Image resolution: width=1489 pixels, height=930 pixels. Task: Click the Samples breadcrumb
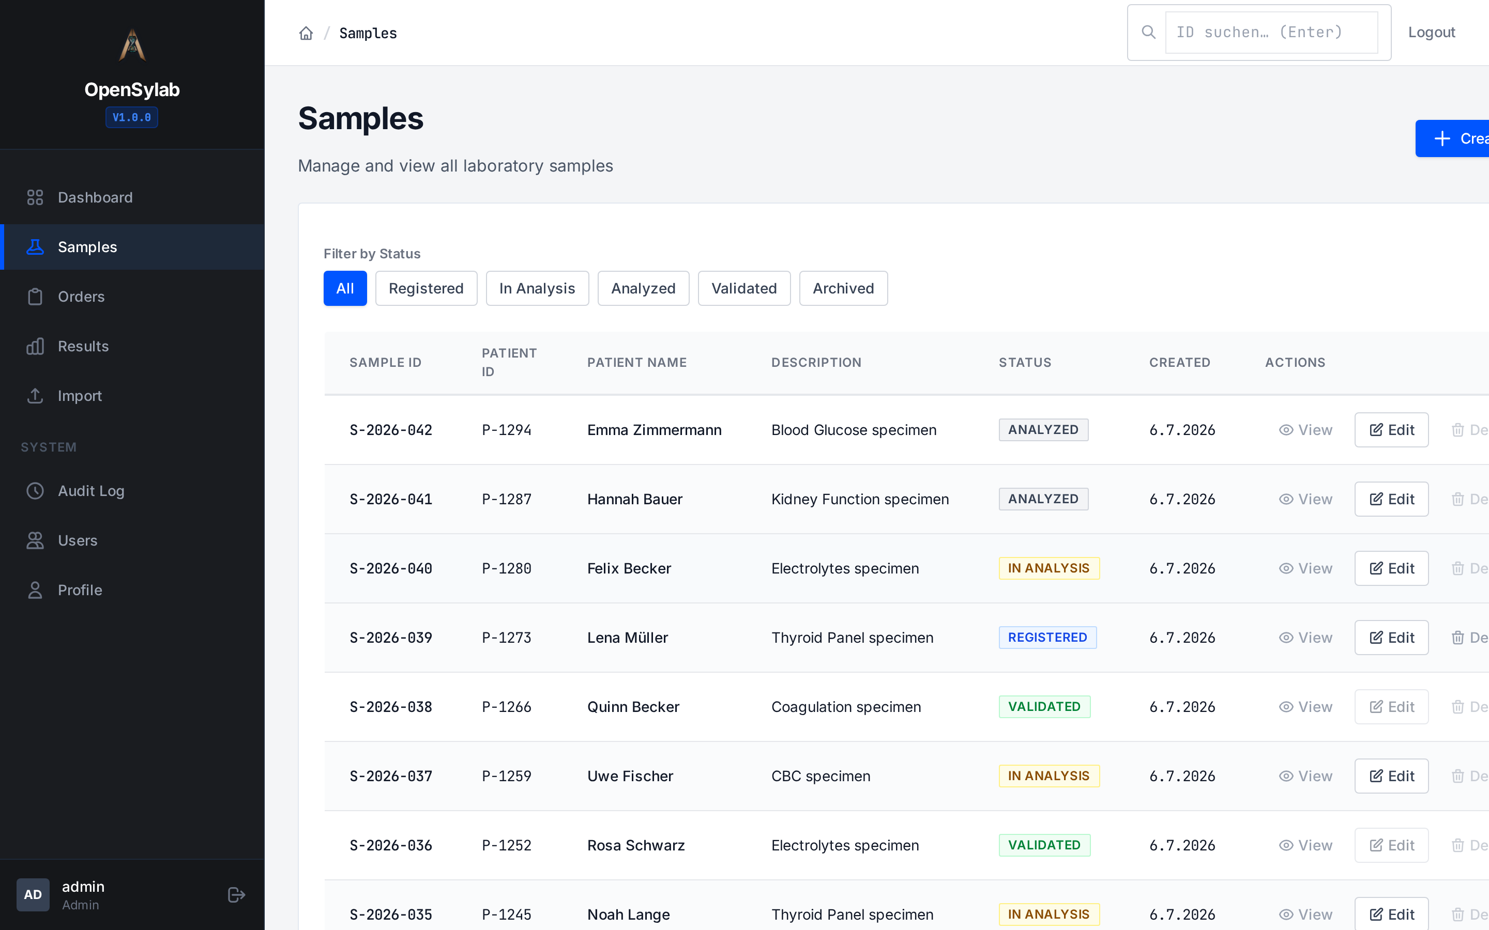[368, 33]
